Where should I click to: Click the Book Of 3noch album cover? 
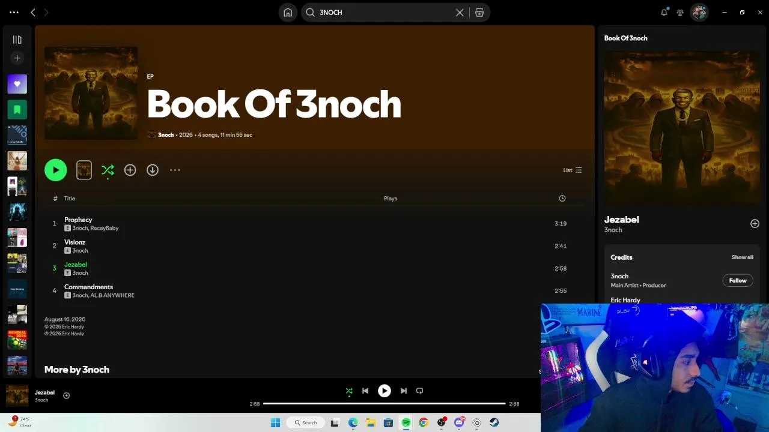[x=91, y=93]
